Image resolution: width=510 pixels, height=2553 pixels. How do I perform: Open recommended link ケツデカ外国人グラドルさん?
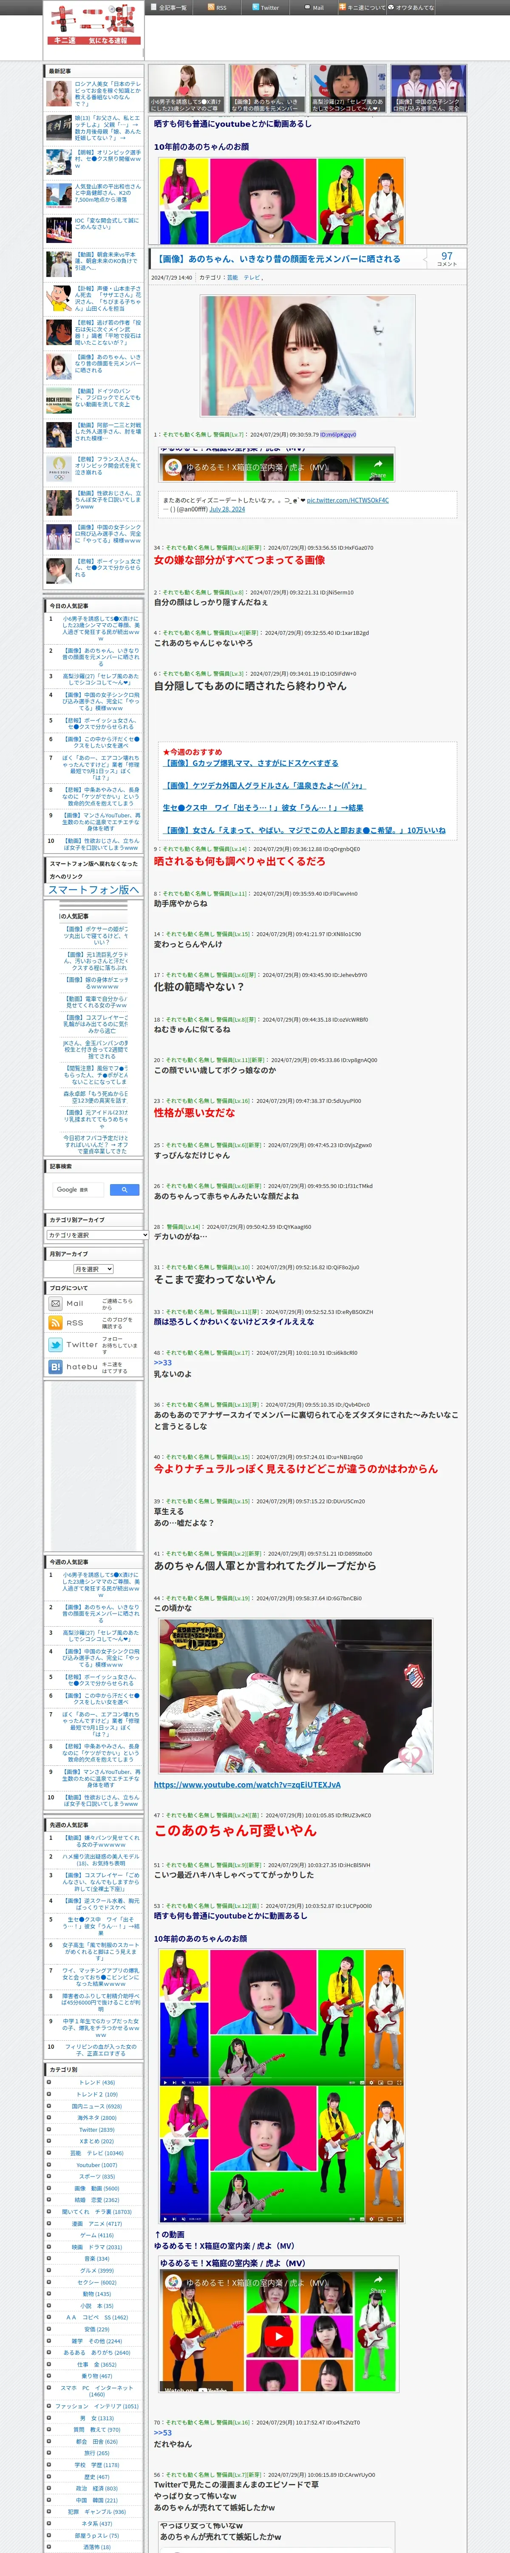(x=263, y=786)
